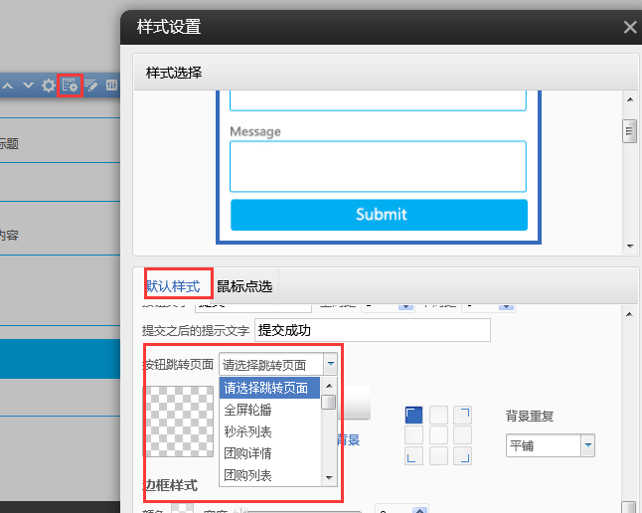The width and height of the screenshot is (642, 513).
Task: Expand the 按钮跳转页面 dropdown arrow
Action: pyautogui.click(x=330, y=365)
